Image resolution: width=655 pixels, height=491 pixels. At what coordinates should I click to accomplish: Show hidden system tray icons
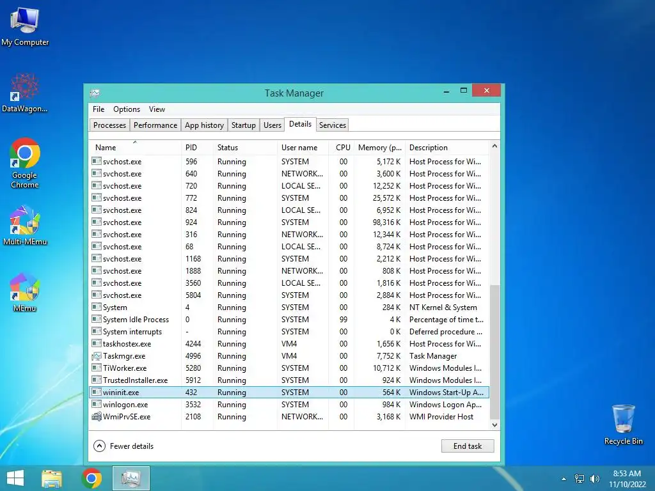click(x=564, y=479)
